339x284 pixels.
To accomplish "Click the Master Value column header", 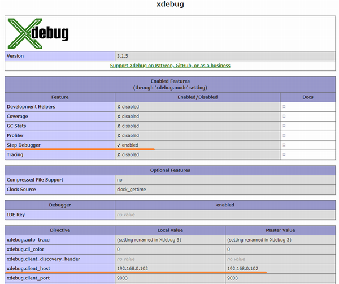I will click(x=280, y=230).
